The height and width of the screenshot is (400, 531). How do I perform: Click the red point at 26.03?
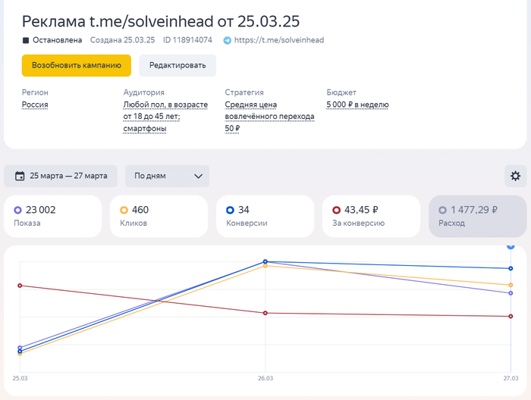click(x=265, y=313)
